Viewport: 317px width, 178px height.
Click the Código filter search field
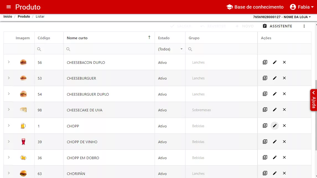(49, 49)
